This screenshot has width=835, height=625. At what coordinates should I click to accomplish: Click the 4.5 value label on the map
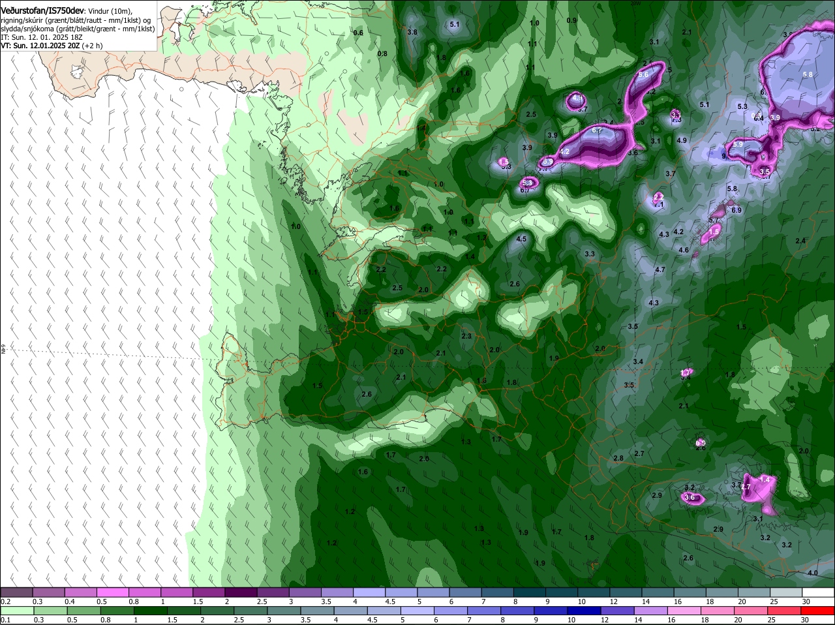(521, 239)
